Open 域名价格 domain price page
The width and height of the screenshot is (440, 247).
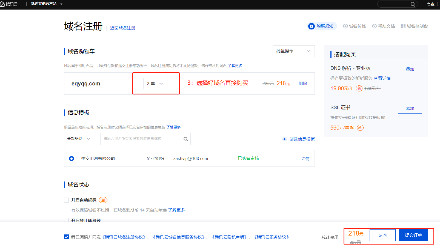tap(355, 26)
